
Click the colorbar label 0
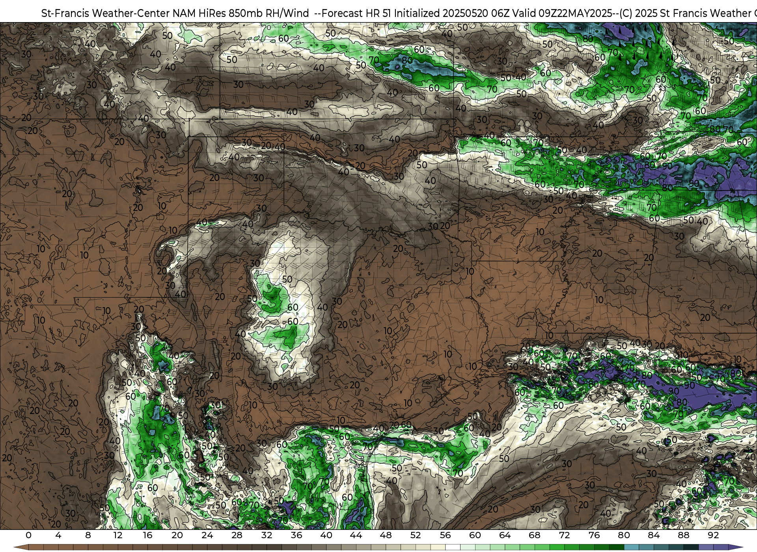(x=28, y=535)
